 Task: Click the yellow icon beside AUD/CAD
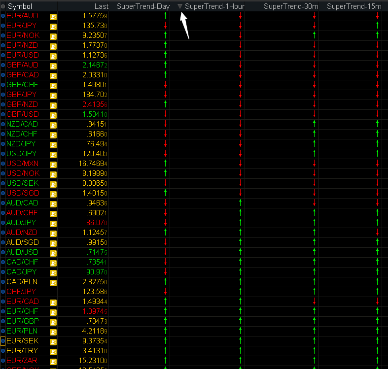[53, 204]
